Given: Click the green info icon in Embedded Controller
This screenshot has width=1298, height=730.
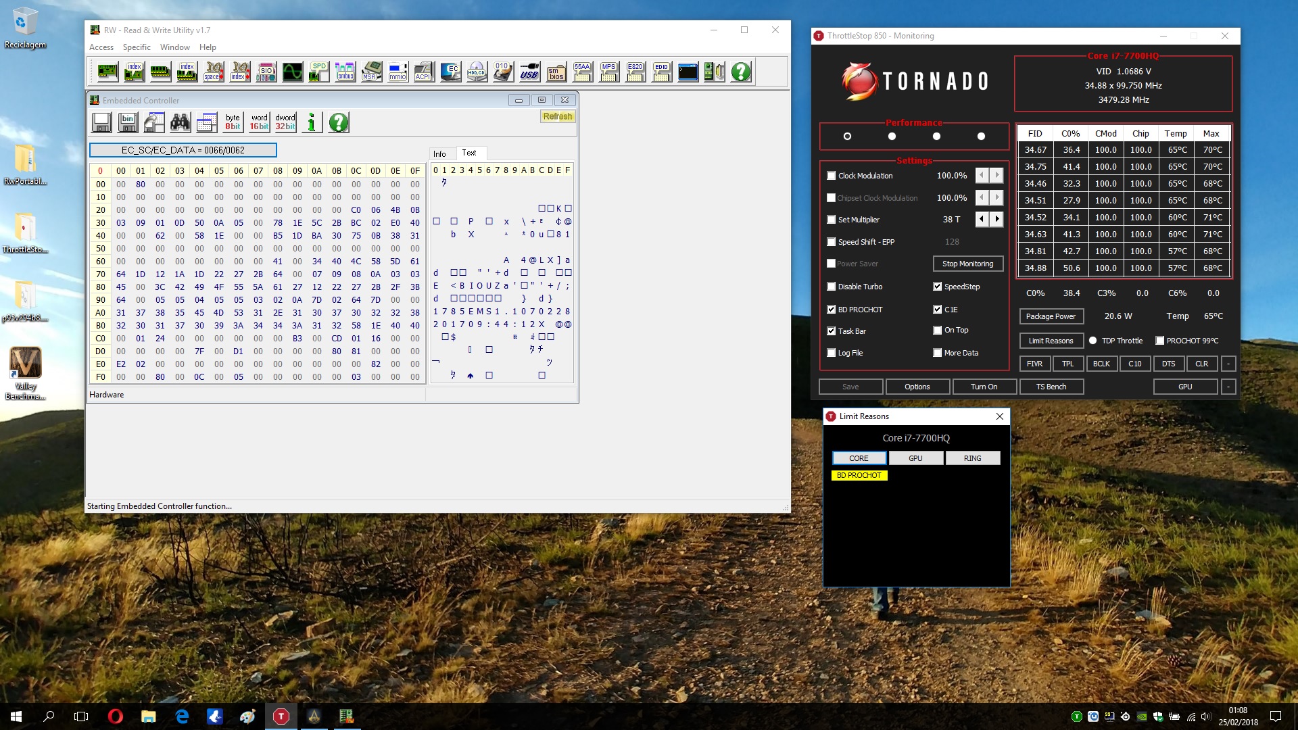Looking at the screenshot, I should pyautogui.click(x=312, y=122).
